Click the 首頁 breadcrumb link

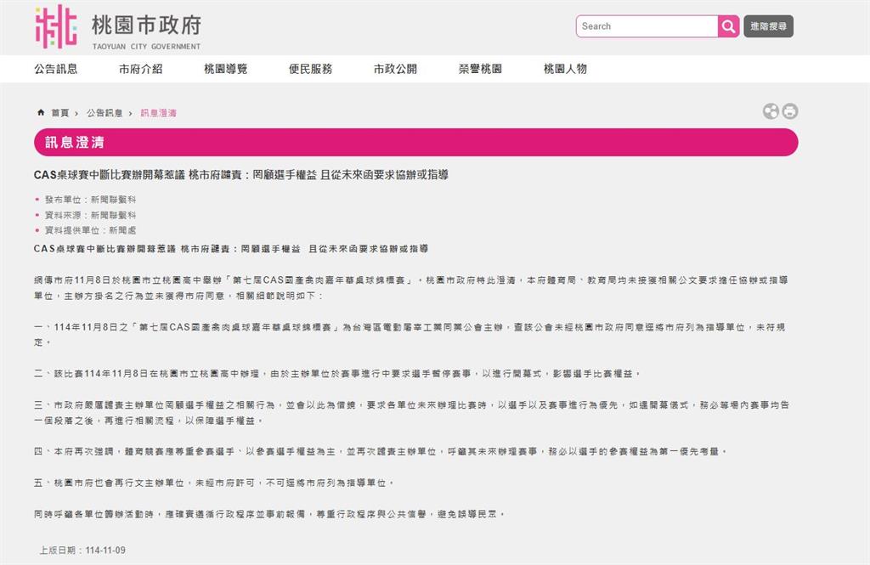point(58,111)
